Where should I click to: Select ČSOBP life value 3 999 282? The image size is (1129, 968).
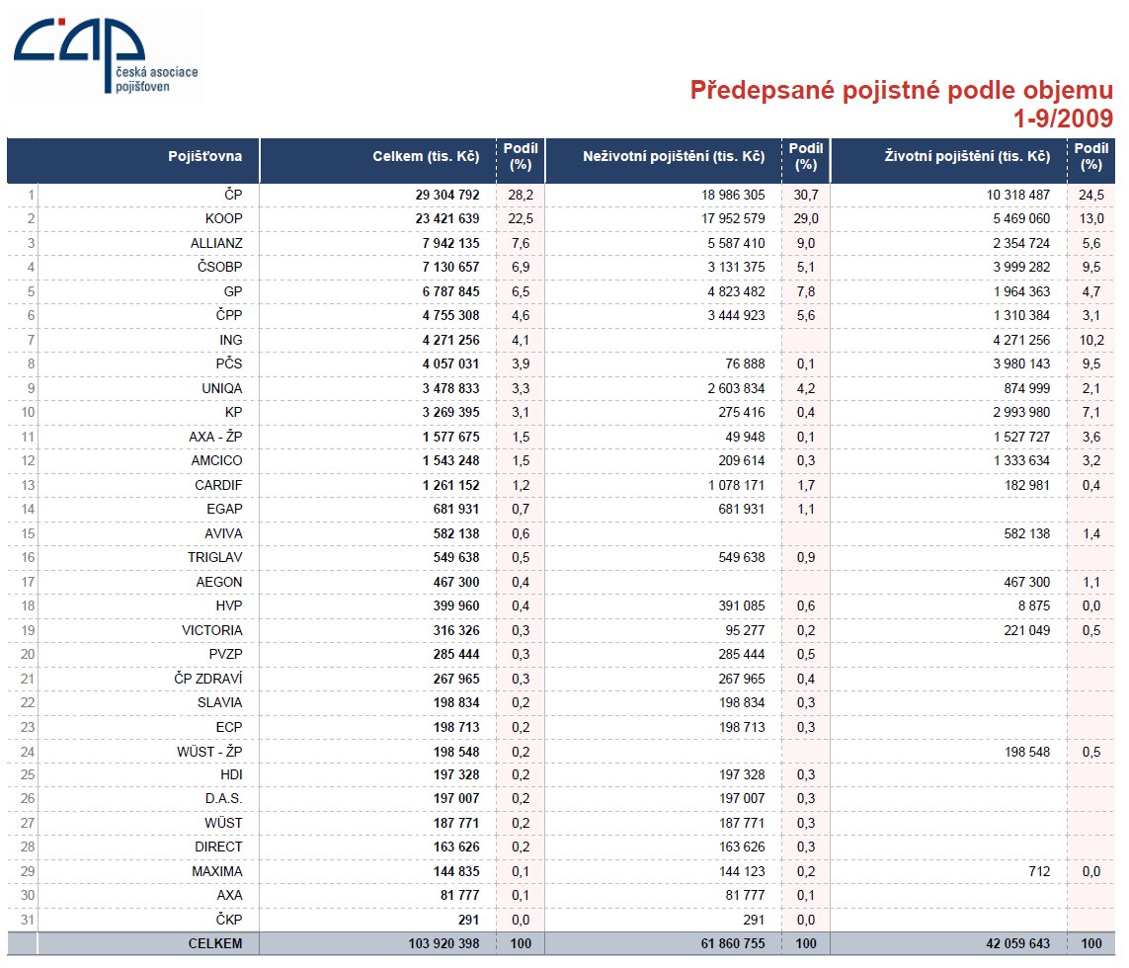[1021, 268]
